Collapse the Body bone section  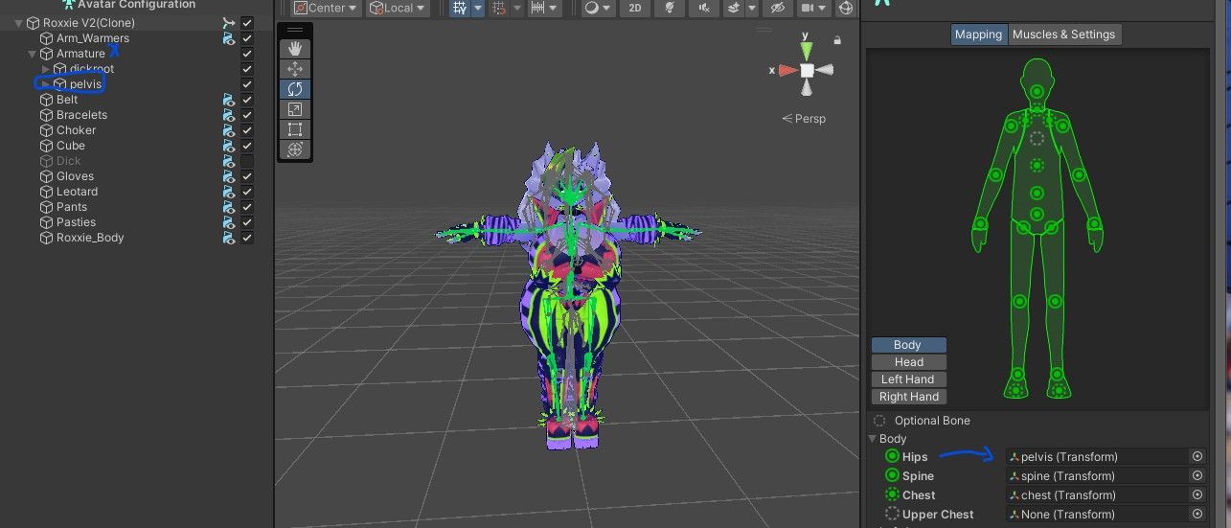pos(872,439)
